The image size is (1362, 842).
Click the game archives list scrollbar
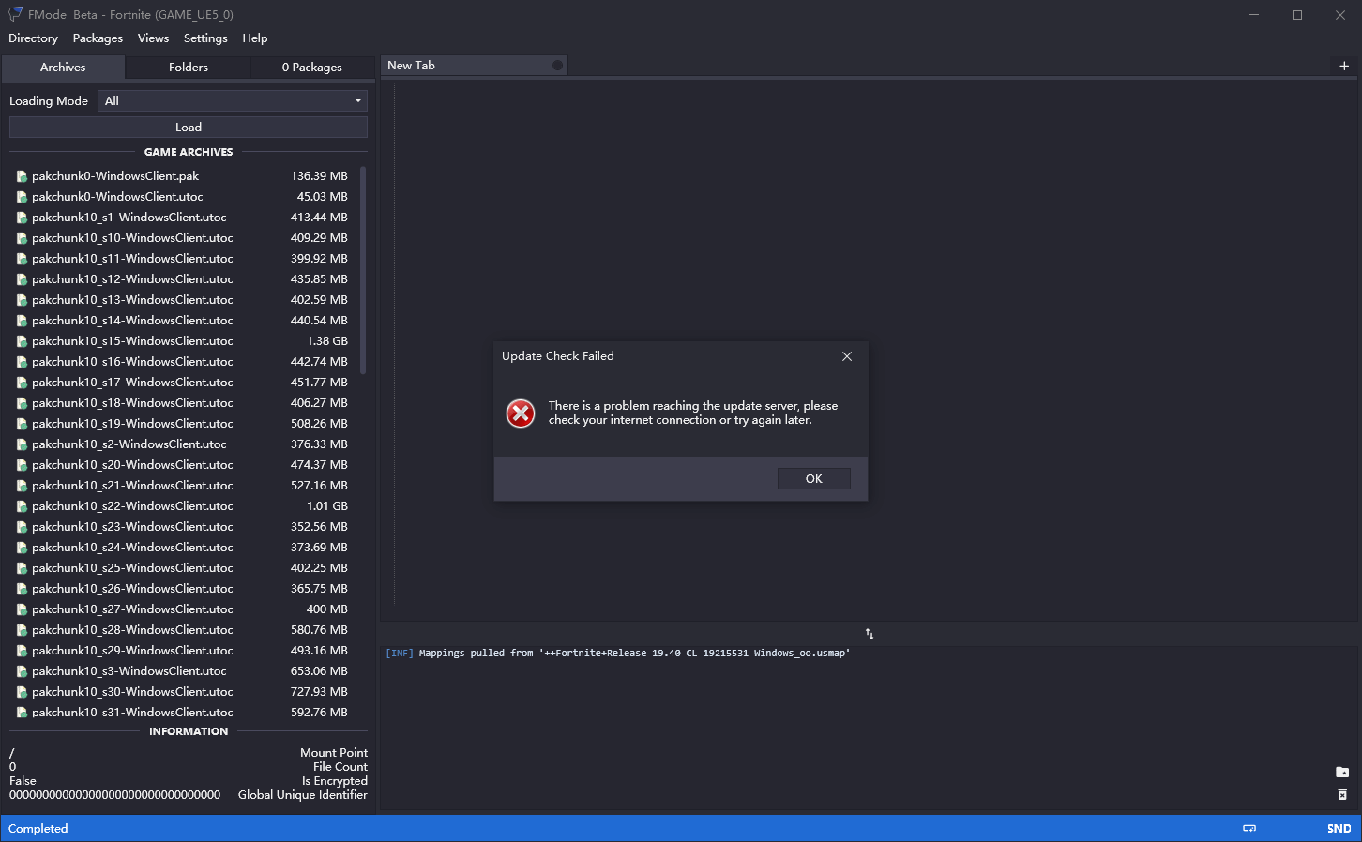tap(363, 271)
